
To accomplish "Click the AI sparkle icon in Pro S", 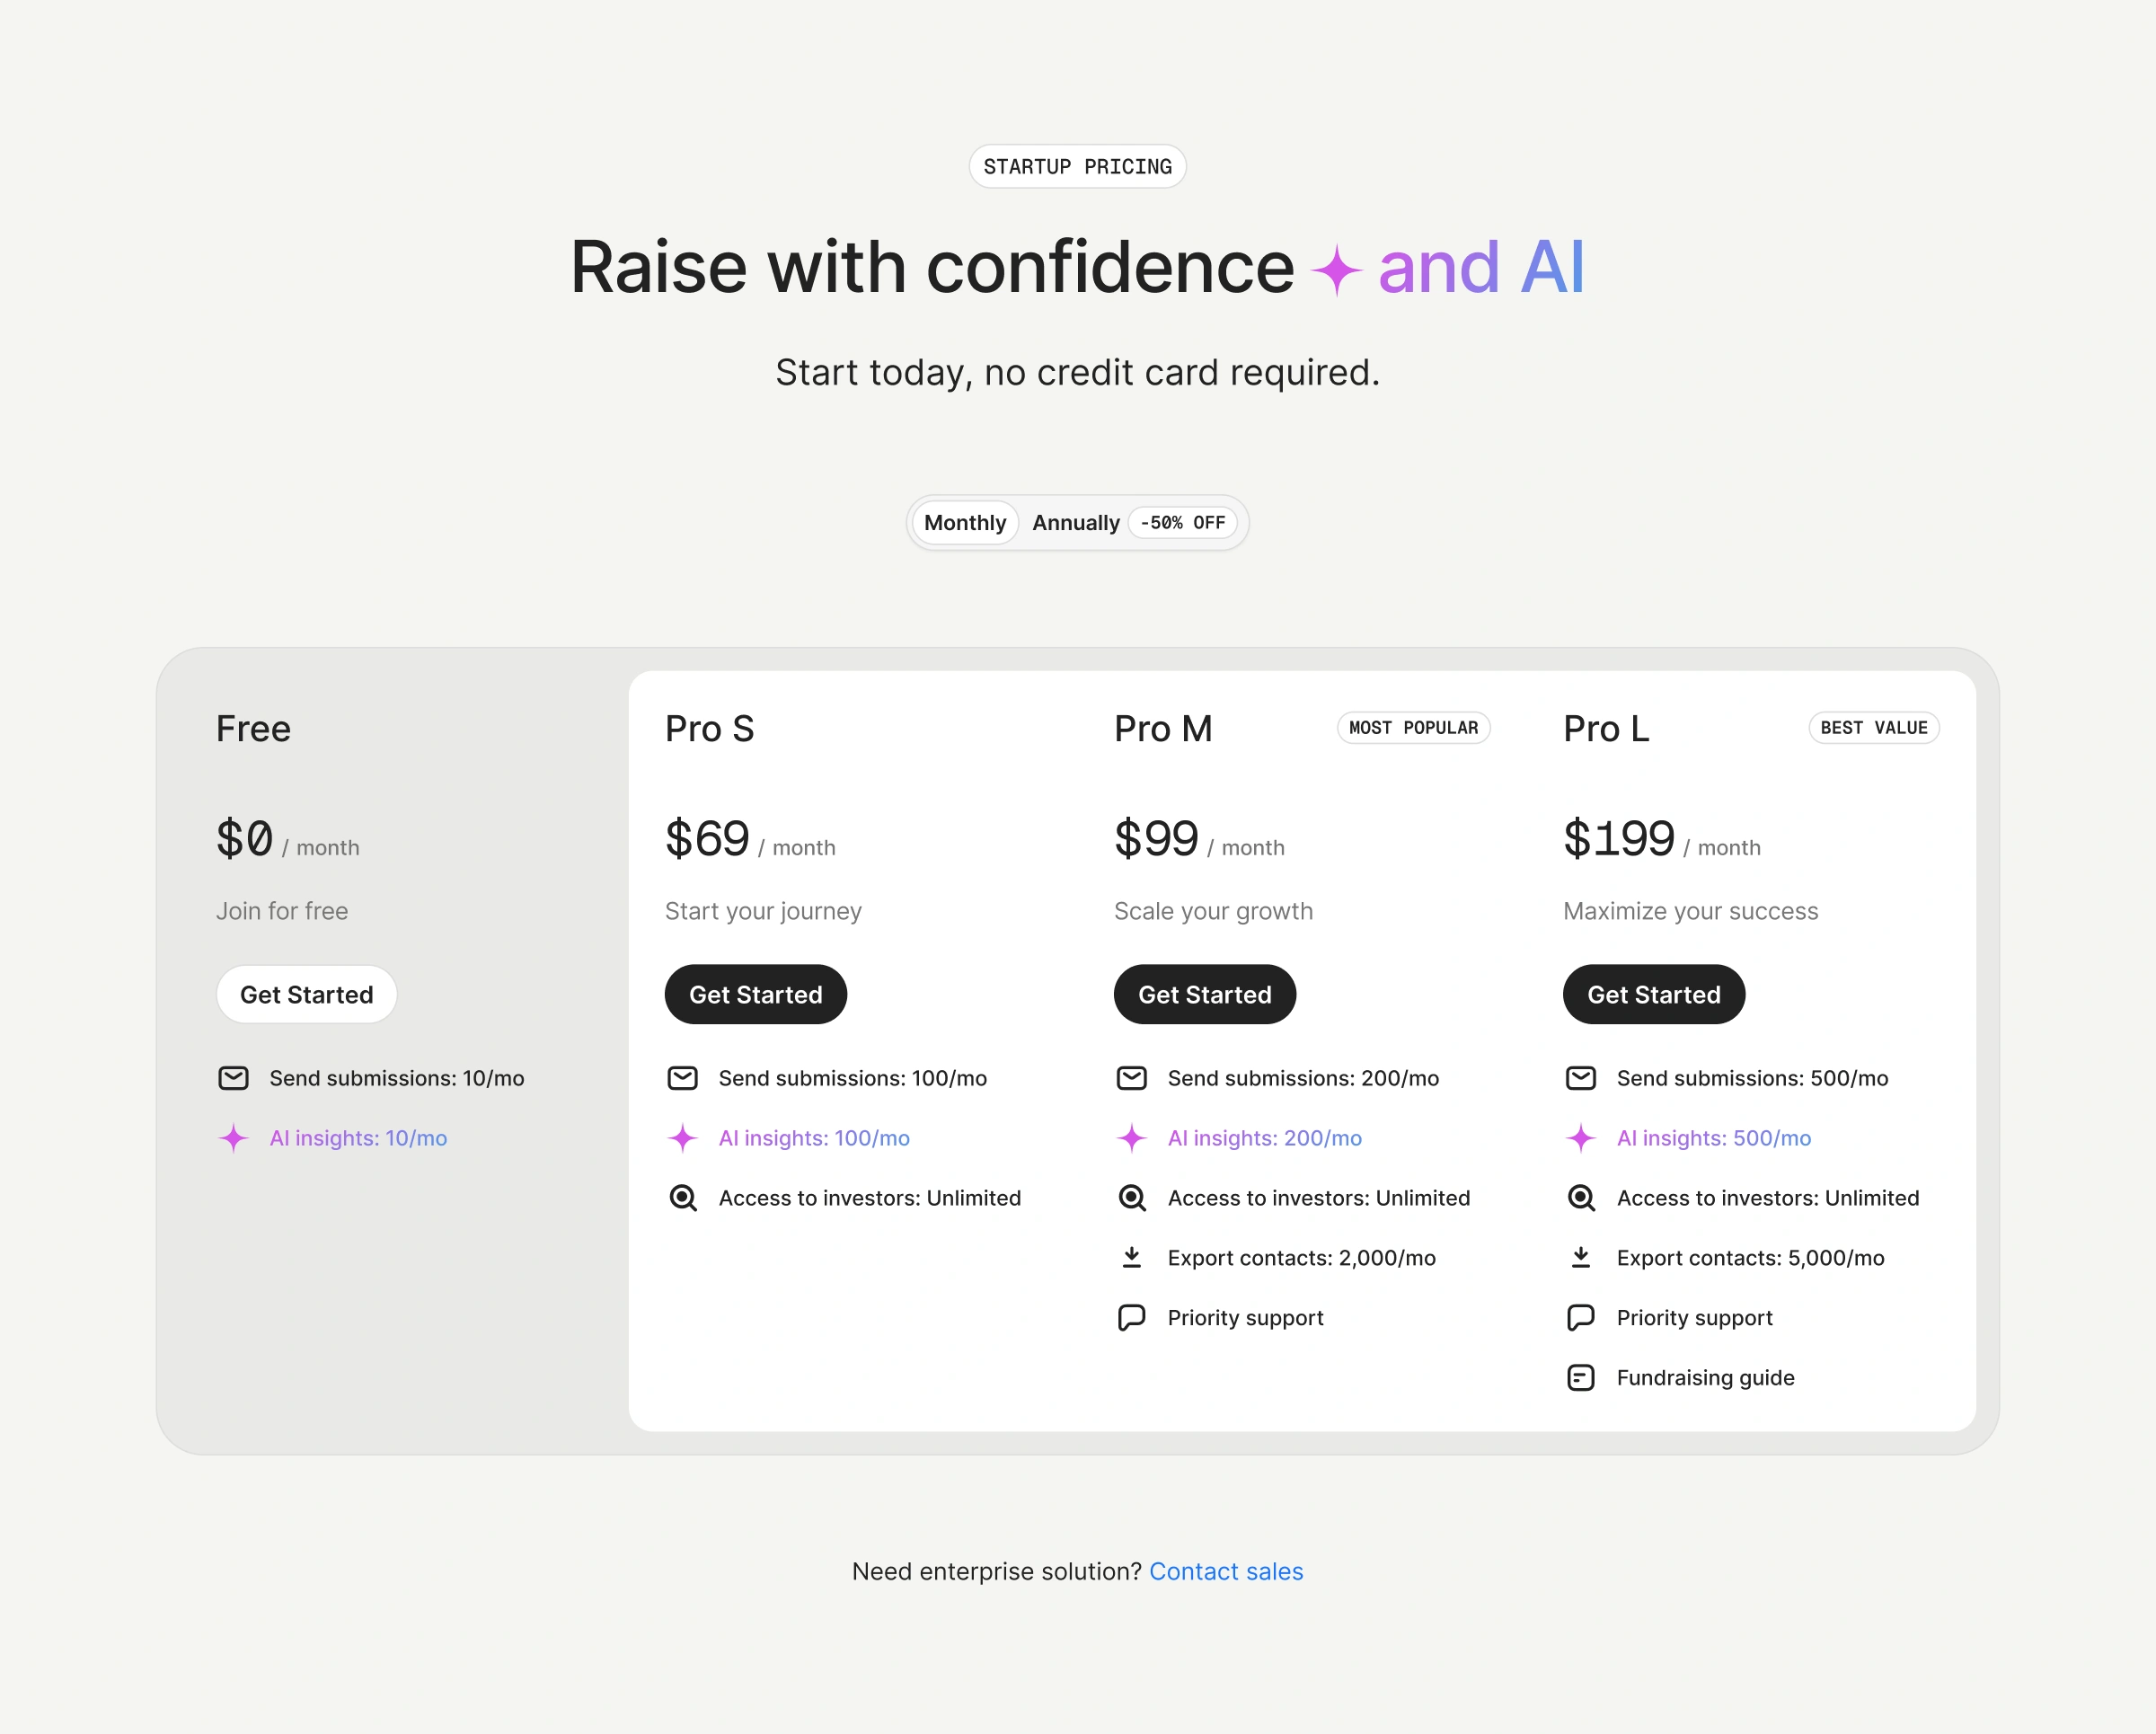I will tap(683, 1138).
